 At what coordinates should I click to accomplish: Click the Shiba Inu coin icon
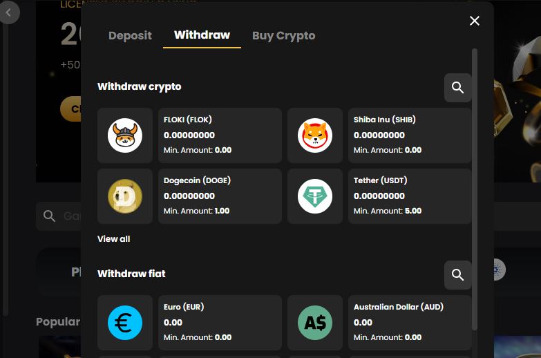[x=315, y=135]
